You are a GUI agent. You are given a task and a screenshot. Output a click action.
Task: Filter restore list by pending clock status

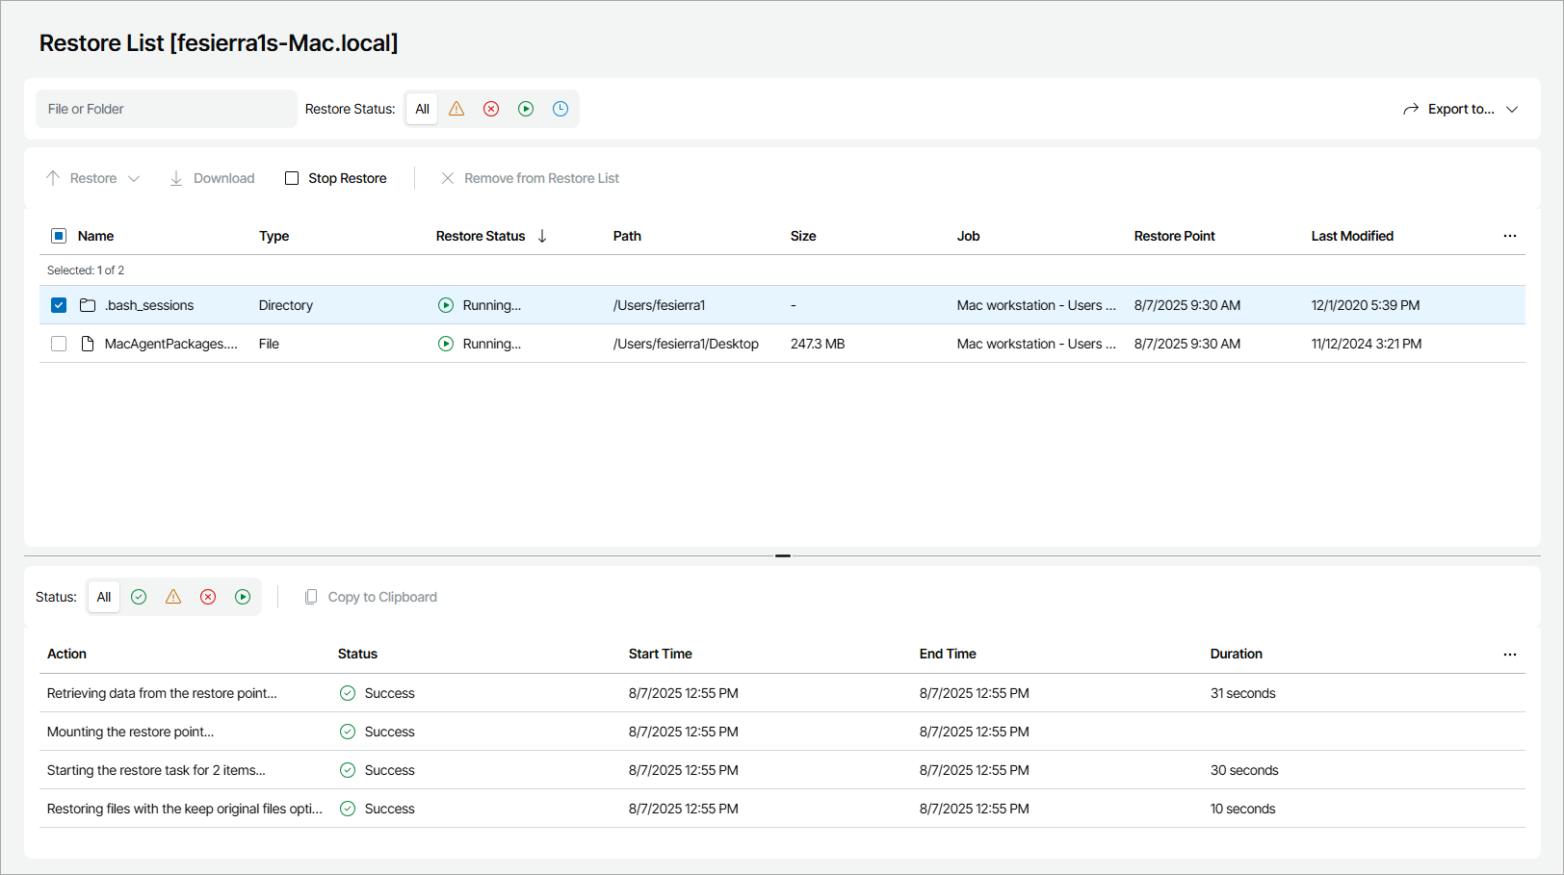560,109
